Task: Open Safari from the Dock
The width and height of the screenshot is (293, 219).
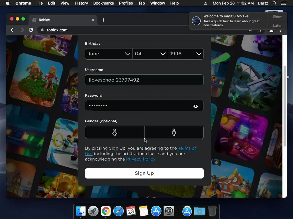Action: (118, 211)
